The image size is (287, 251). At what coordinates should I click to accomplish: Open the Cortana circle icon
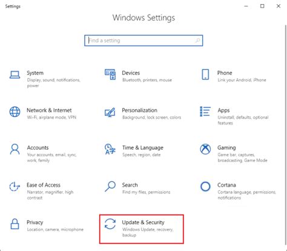point(205,186)
